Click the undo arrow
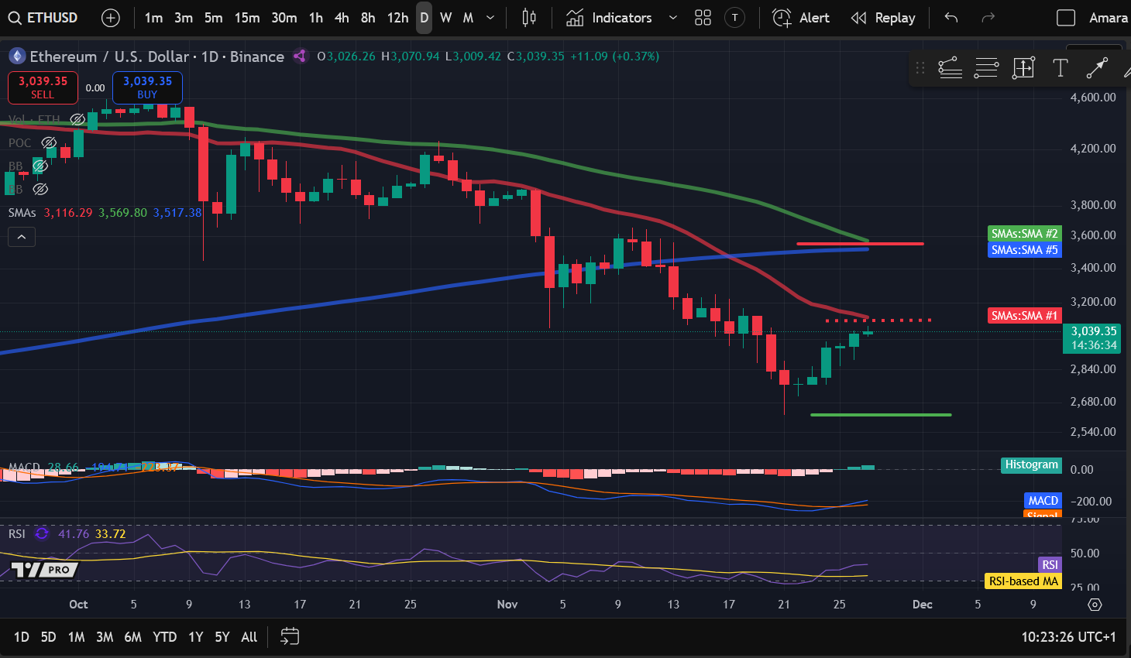Screen dimensions: 1131x658 tap(951, 17)
